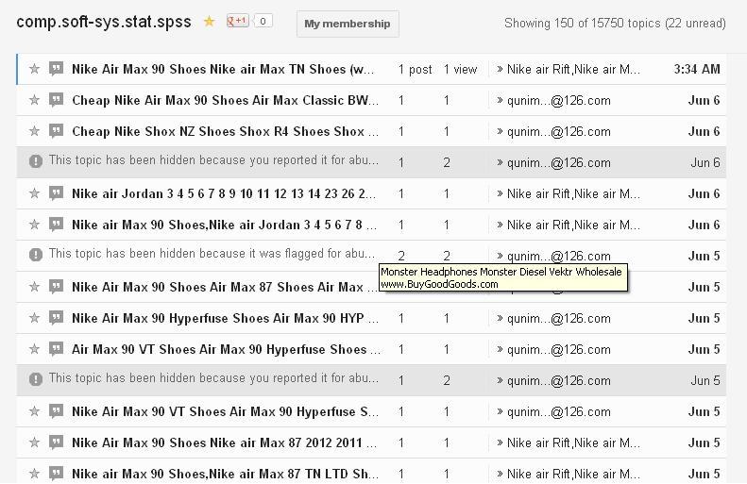Open the My membership settings
Screen dimensions: 747x484
[348, 24]
